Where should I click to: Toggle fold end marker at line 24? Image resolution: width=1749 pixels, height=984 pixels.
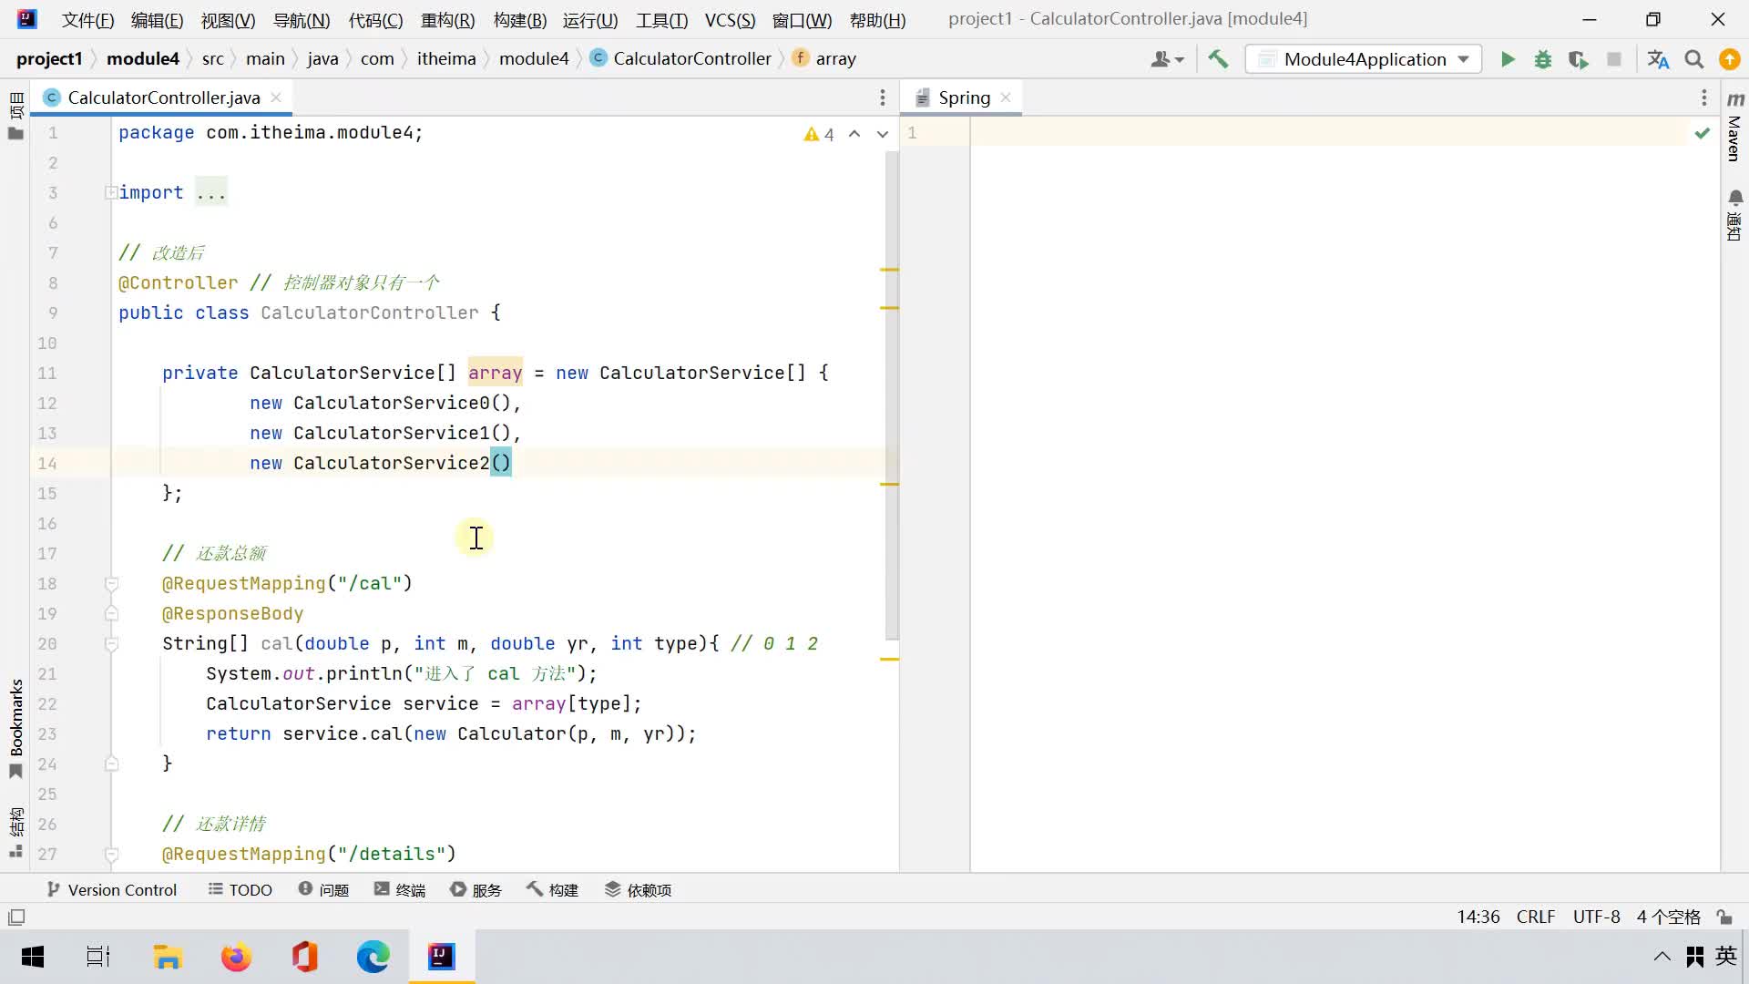click(x=111, y=764)
